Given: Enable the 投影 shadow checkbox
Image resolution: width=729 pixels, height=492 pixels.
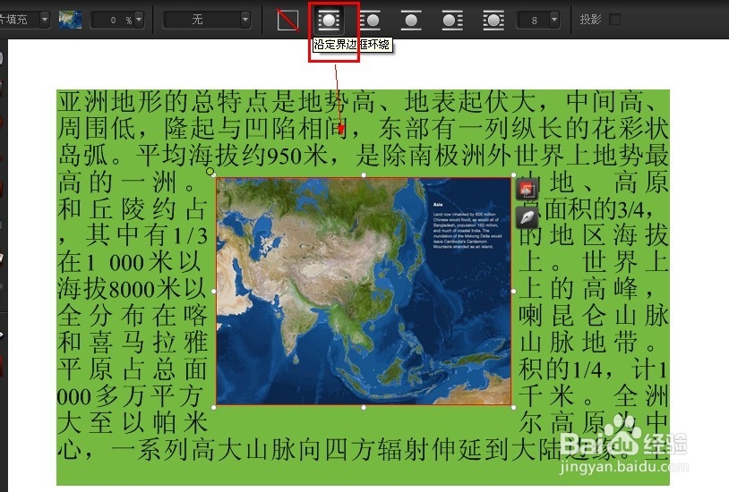Looking at the screenshot, I should pos(614,20).
